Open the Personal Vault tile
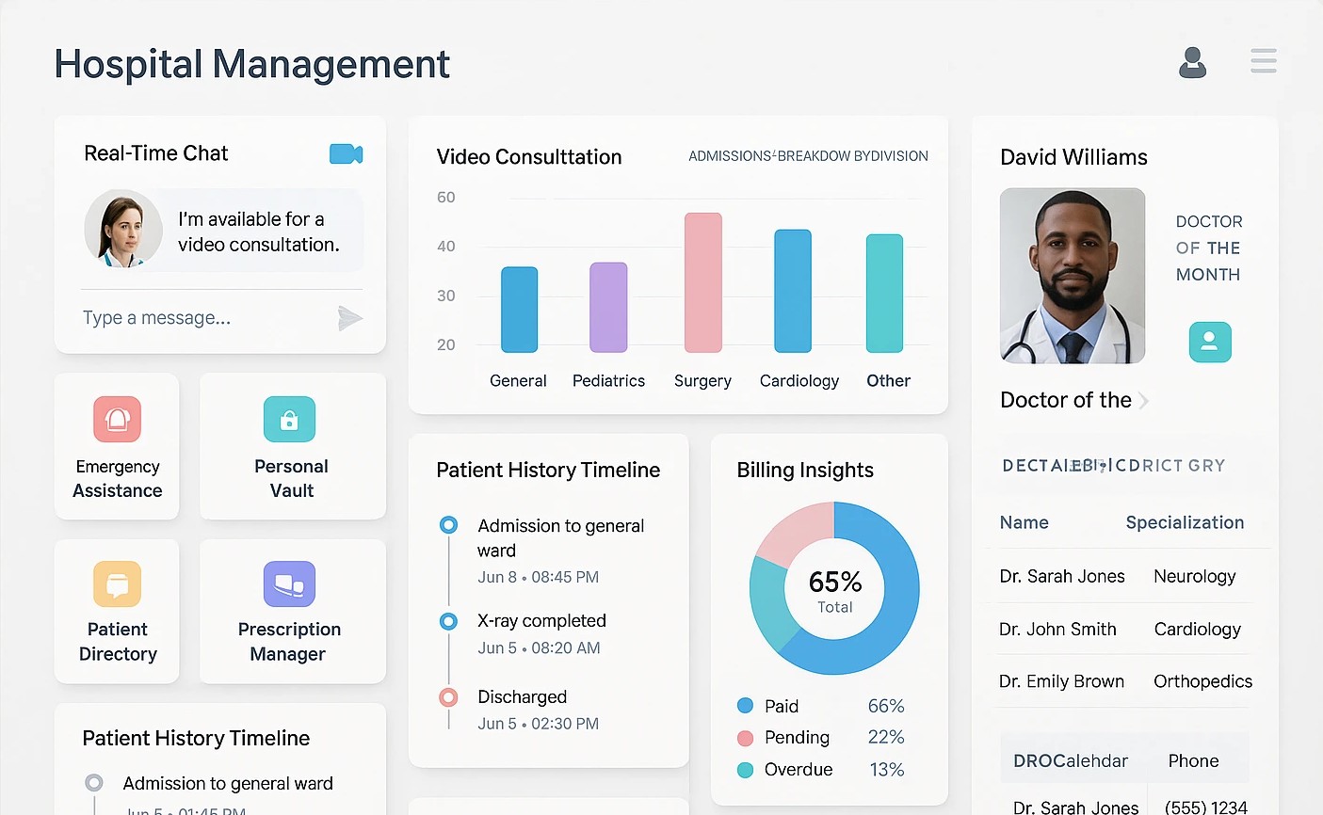 (292, 446)
